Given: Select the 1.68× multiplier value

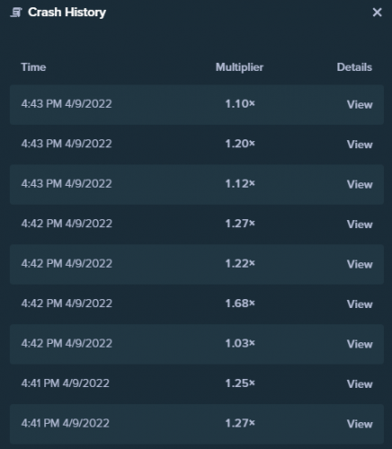Looking at the screenshot, I should point(240,304).
